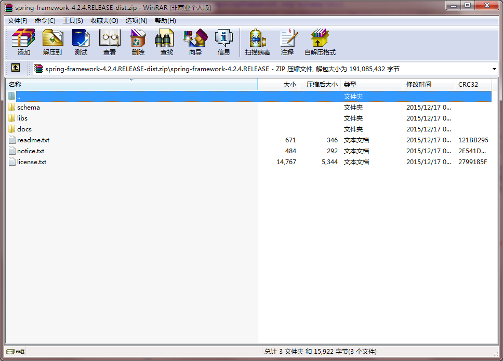This screenshot has width=503, height=361.
Task: Select notice.txt file name
Action: 31,151
